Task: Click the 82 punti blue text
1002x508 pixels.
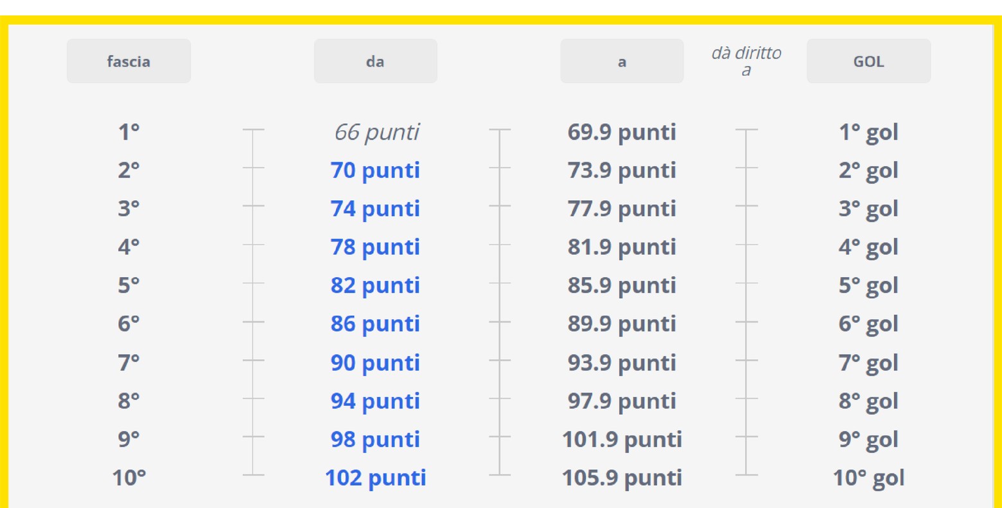Action: [x=375, y=286]
